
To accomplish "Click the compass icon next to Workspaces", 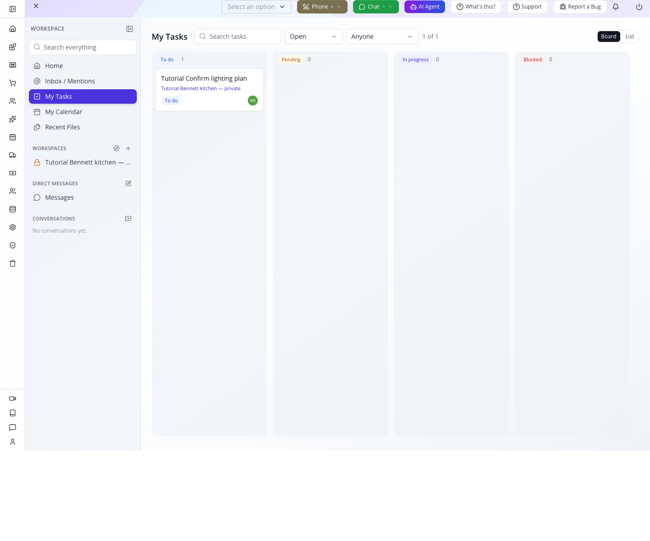I will [x=116, y=148].
